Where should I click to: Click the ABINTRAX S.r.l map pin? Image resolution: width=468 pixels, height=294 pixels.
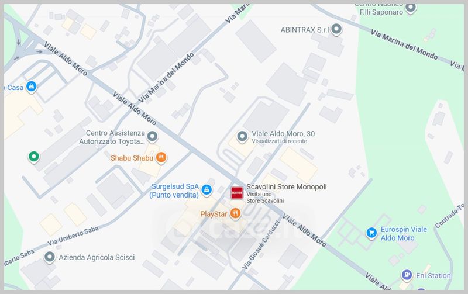[336, 29]
